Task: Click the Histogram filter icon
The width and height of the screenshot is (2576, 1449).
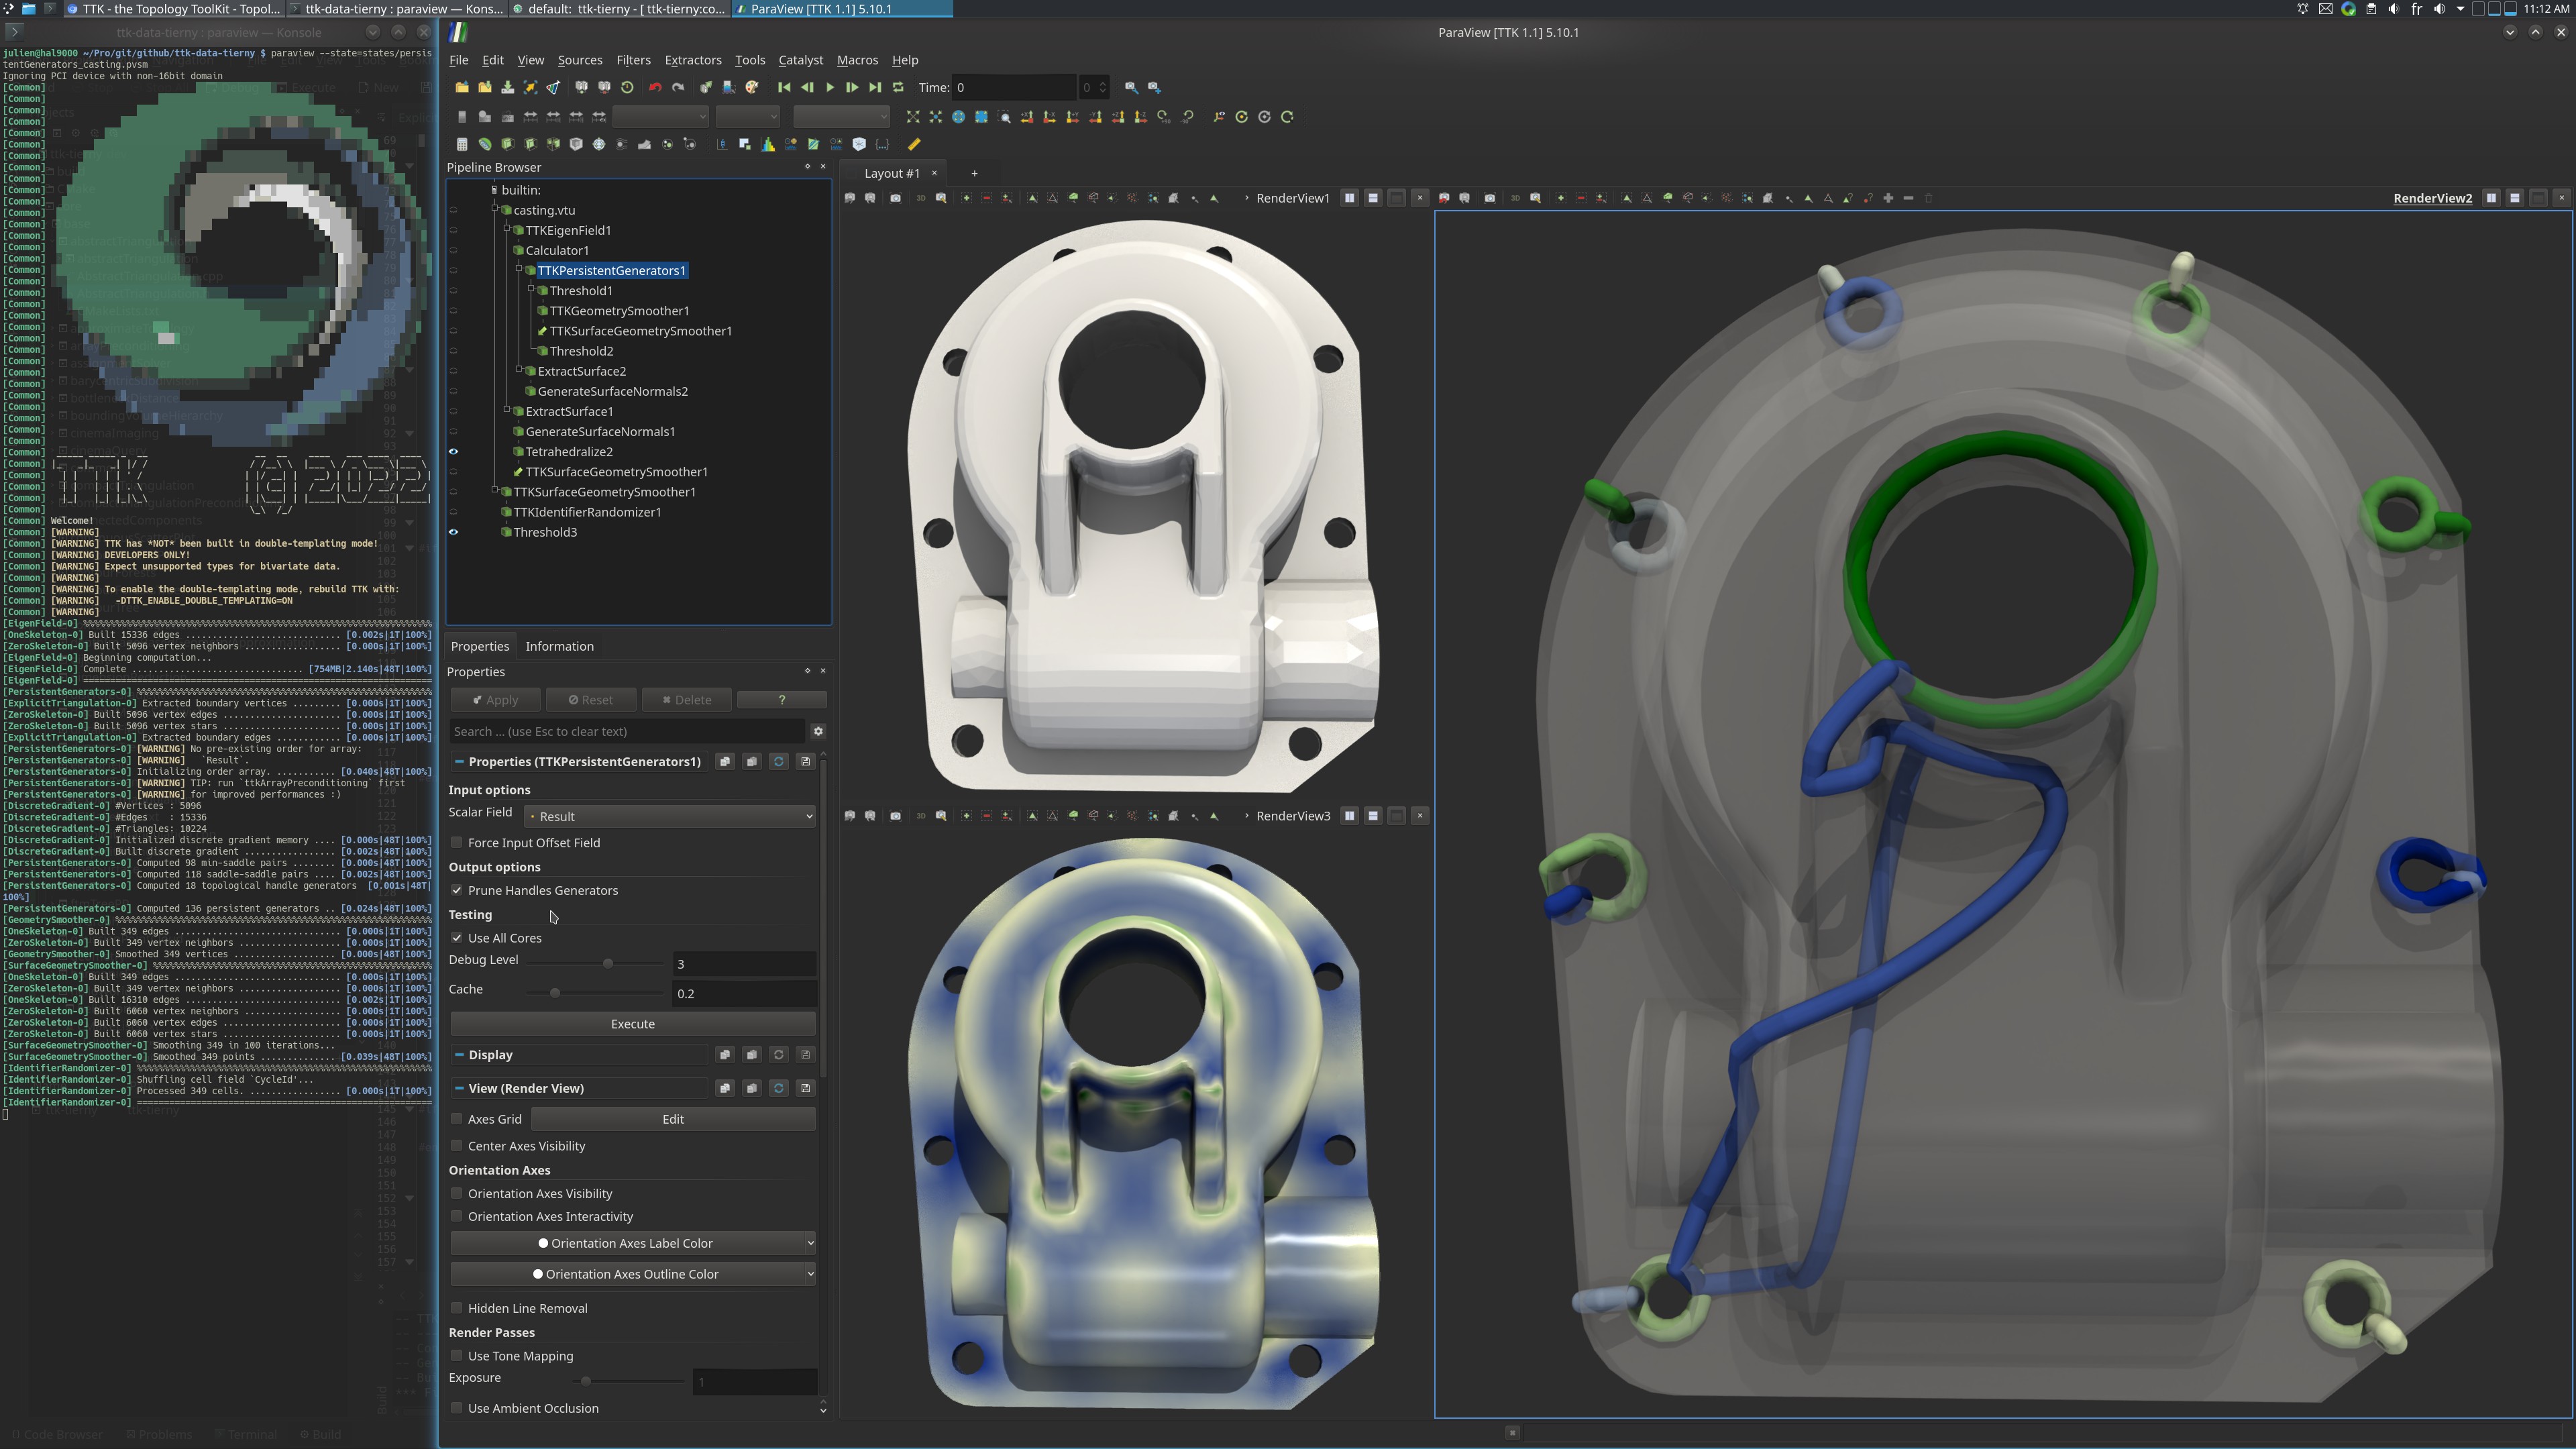Action: tap(768, 144)
